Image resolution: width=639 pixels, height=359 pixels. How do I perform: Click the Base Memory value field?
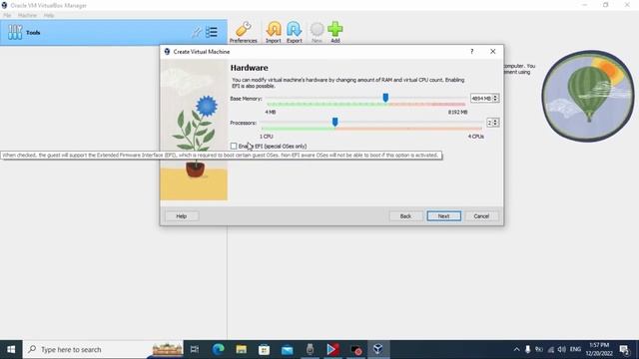coord(481,98)
